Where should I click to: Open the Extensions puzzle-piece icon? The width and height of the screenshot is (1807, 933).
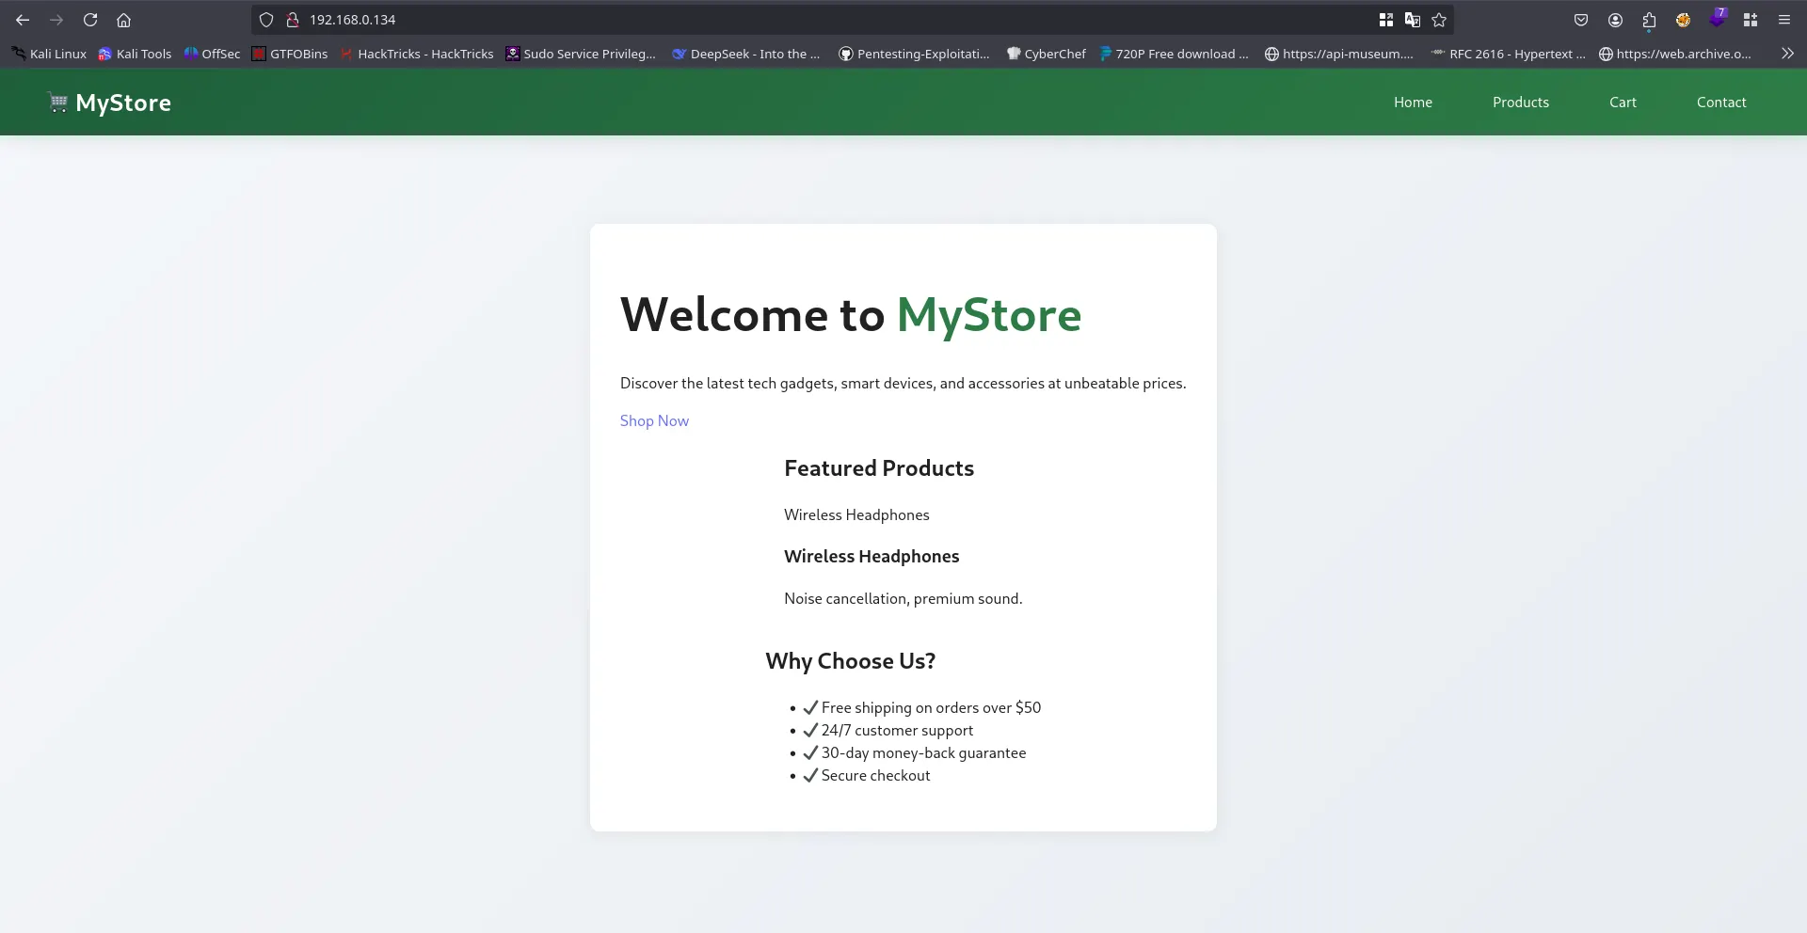pyautogui.click(x=1649, y=20)
